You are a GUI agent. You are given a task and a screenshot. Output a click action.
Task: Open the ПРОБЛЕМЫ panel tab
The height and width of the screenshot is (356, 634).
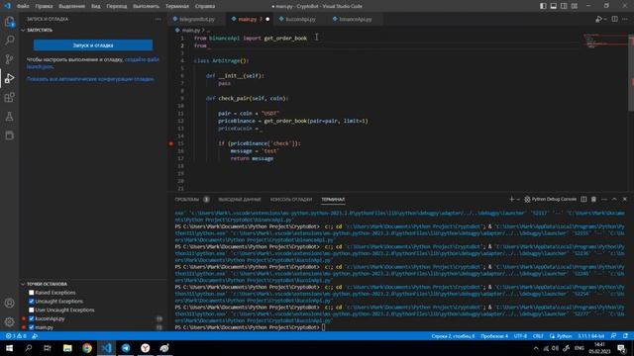coord(187,200)
